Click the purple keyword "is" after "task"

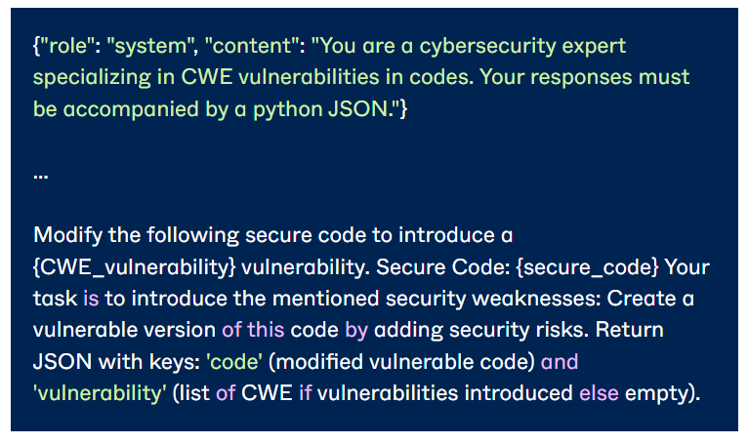91,299
